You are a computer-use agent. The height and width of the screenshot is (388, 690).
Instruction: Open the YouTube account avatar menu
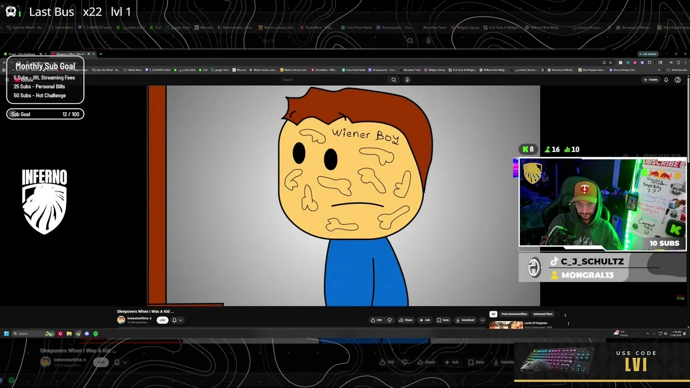678,80
